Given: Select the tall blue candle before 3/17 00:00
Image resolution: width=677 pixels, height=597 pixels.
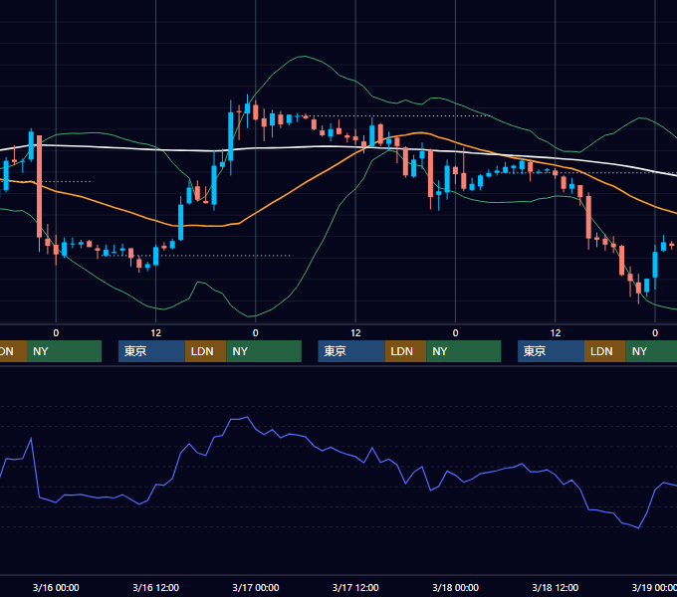Looking at the screenshot, I should click(231, 136).
